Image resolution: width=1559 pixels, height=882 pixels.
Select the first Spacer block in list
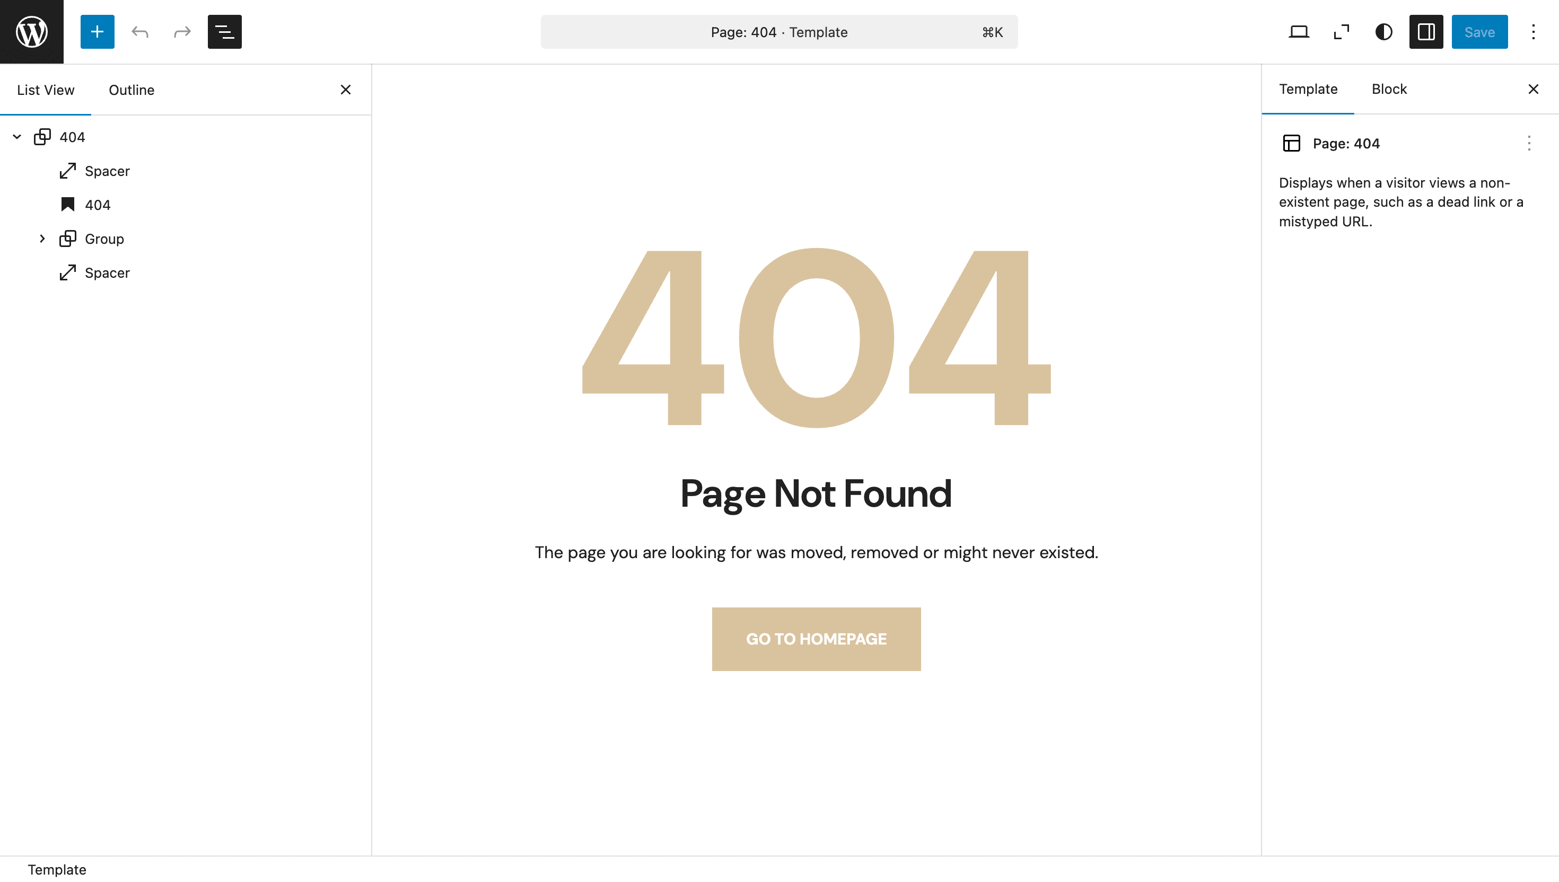click(107, 171)
